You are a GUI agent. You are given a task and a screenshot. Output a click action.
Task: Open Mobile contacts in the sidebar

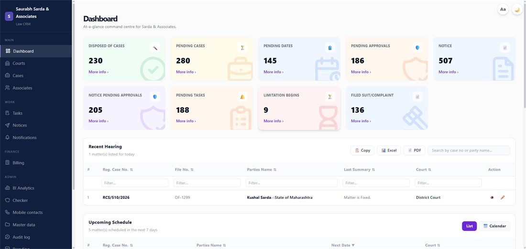[x=35, y=213]
